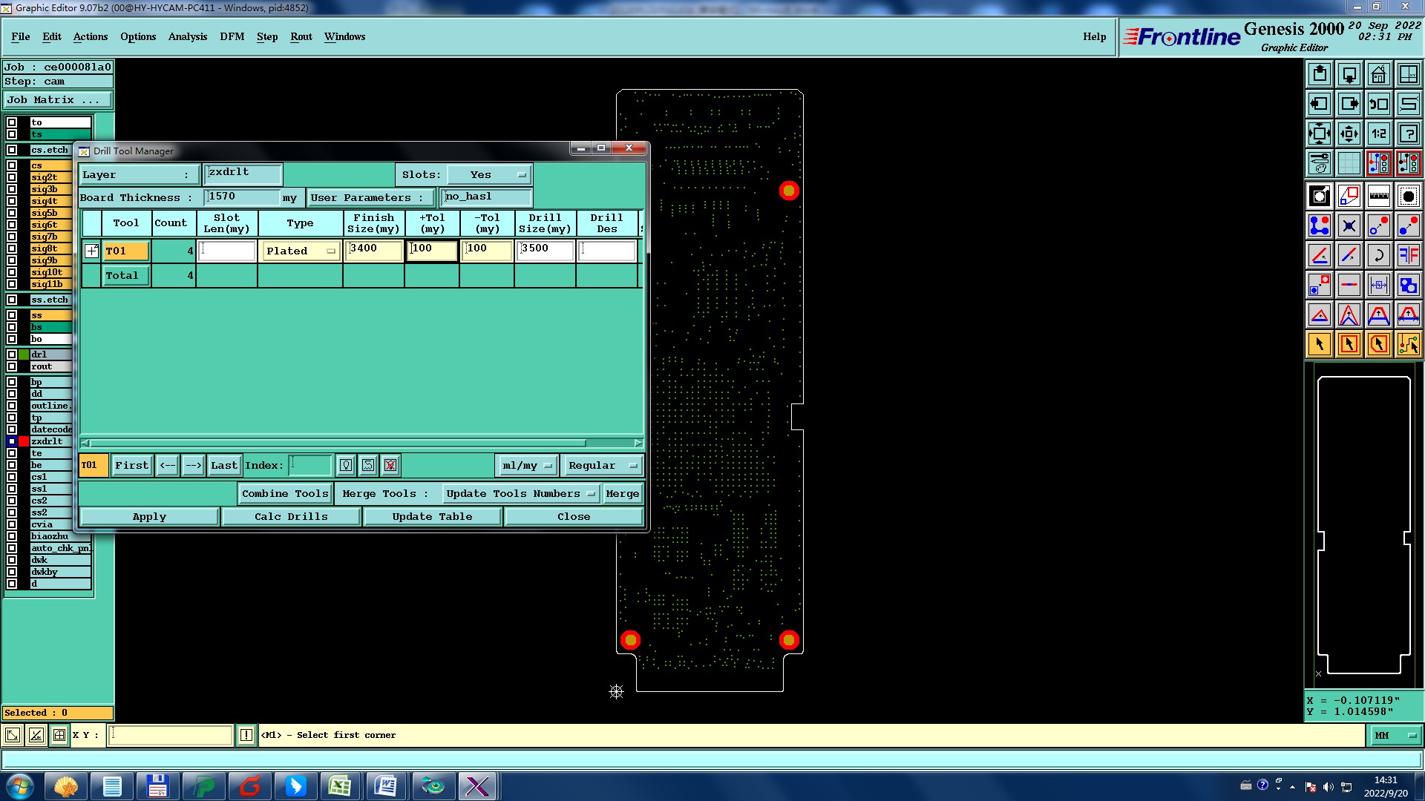Click the Calc Drills button
This screenshot has width=1425, height=801.
(291, 516)
